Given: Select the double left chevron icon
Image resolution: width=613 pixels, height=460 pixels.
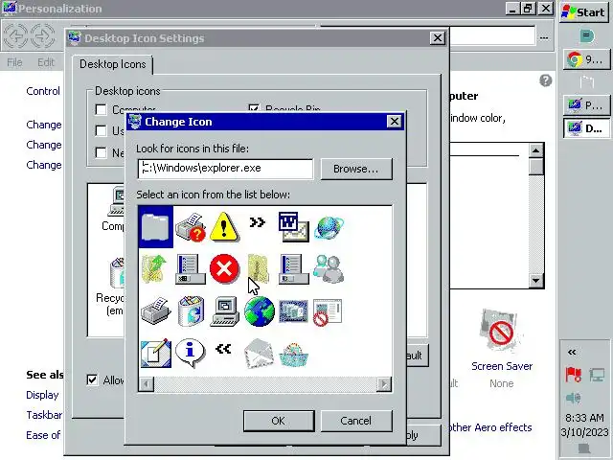Looking at the screenshot, I should point(223,348).
